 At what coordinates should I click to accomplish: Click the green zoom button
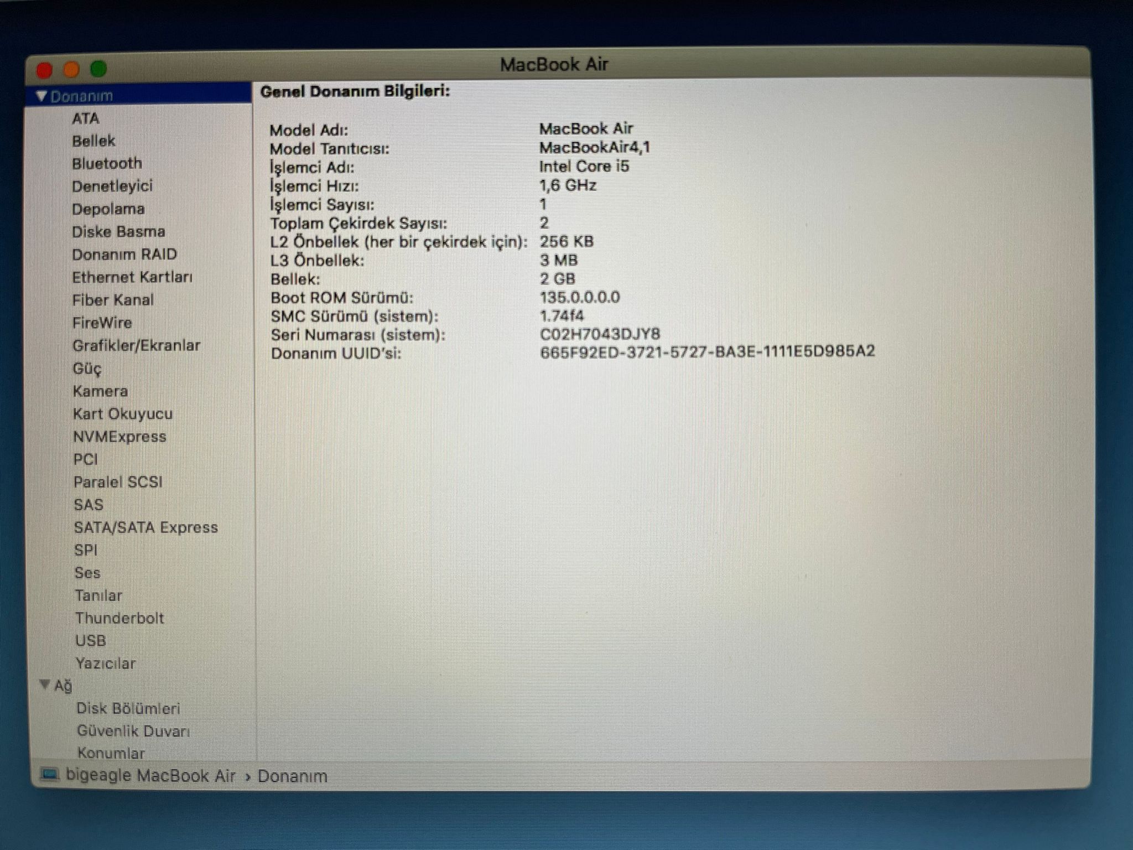(99, 69)
